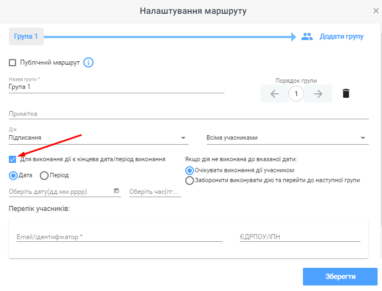Choose the Дата radio button

point(13,176)
